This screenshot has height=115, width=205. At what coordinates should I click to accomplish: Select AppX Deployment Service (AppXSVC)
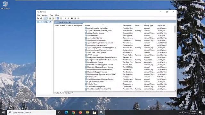[101, 48]
